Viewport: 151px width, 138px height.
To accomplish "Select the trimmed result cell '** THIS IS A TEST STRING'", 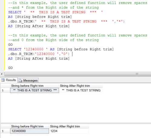I will pos(81,90).
